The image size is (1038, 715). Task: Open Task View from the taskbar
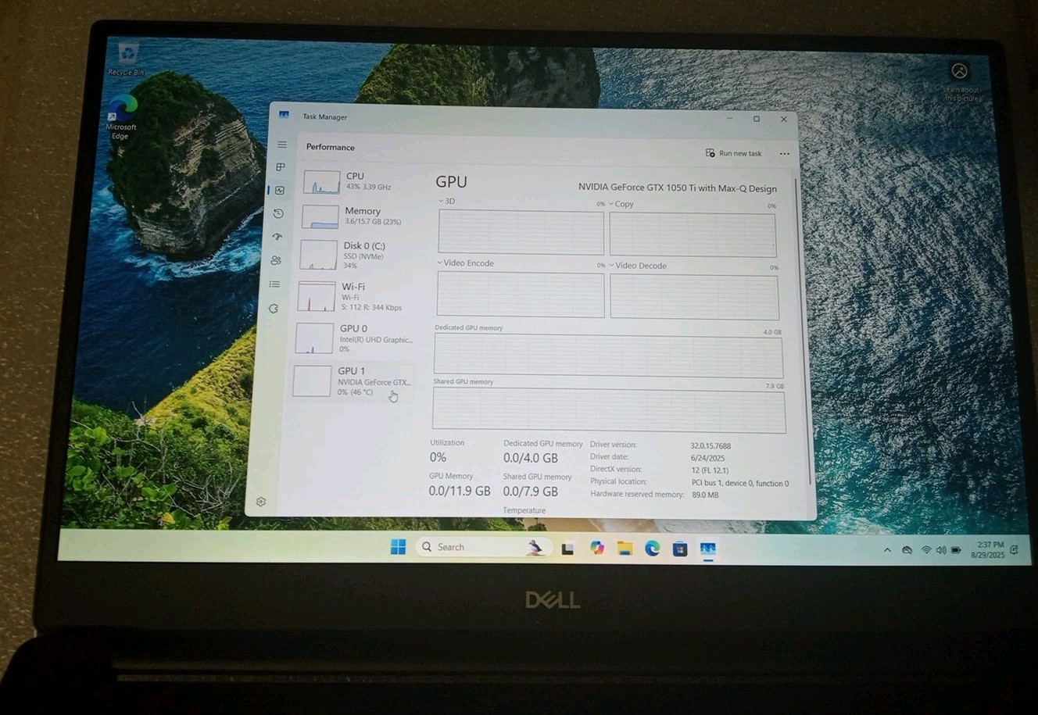[x=568, y=549]
